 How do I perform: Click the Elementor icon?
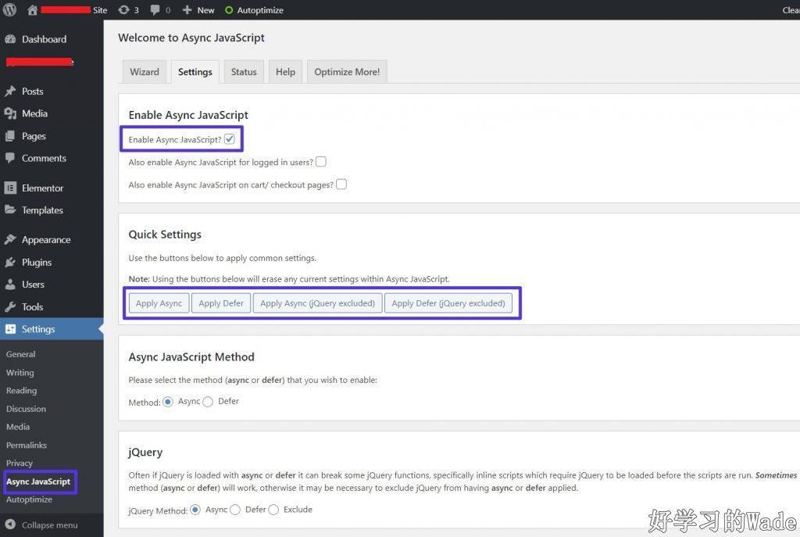click(10, 188)
